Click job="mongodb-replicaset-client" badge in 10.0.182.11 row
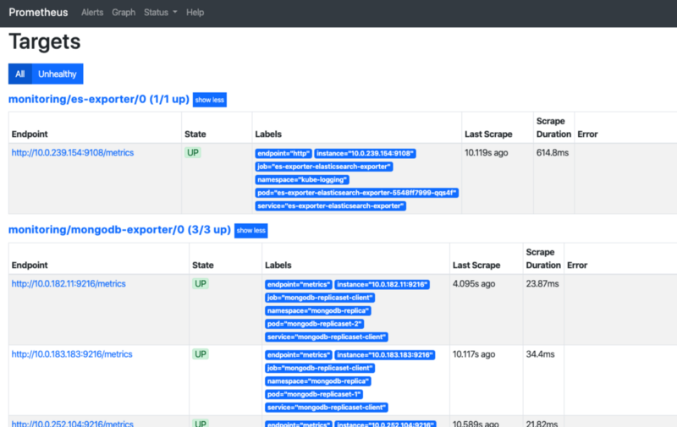The image size is (677, 427). (x=320, y=298)
